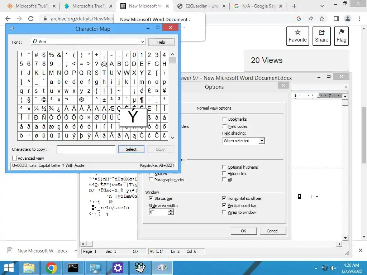
Task: Click the Share button on archive page
Action: point(321,36)
